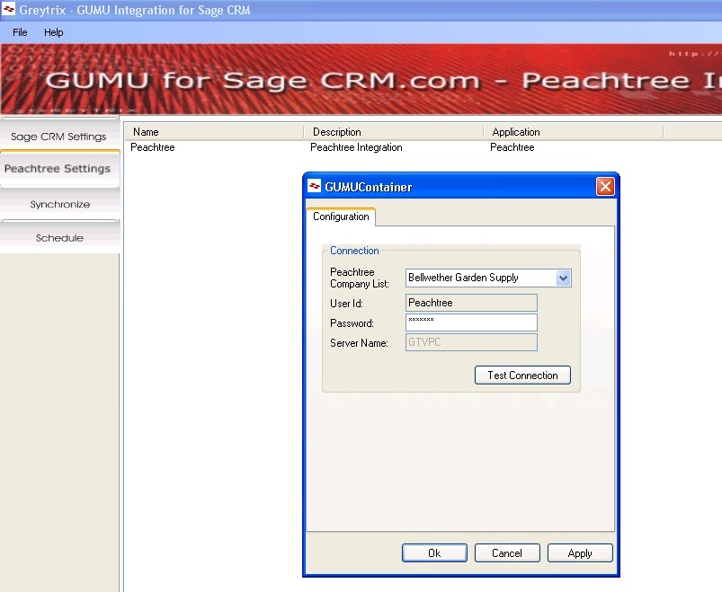
Task: Test the Peachtree connection
Action: (522, 376)
